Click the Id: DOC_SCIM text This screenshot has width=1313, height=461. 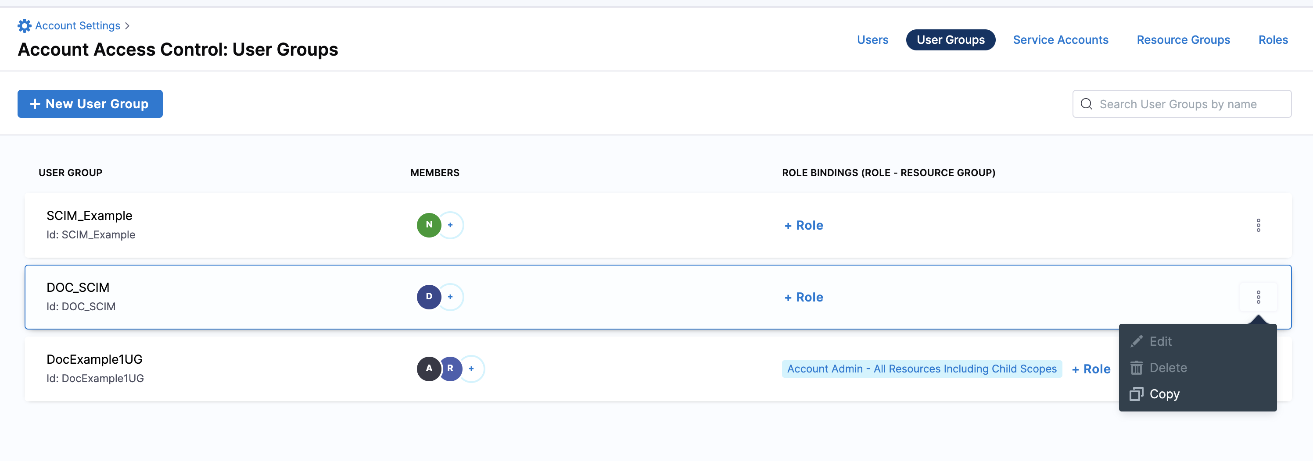(81, 306)
